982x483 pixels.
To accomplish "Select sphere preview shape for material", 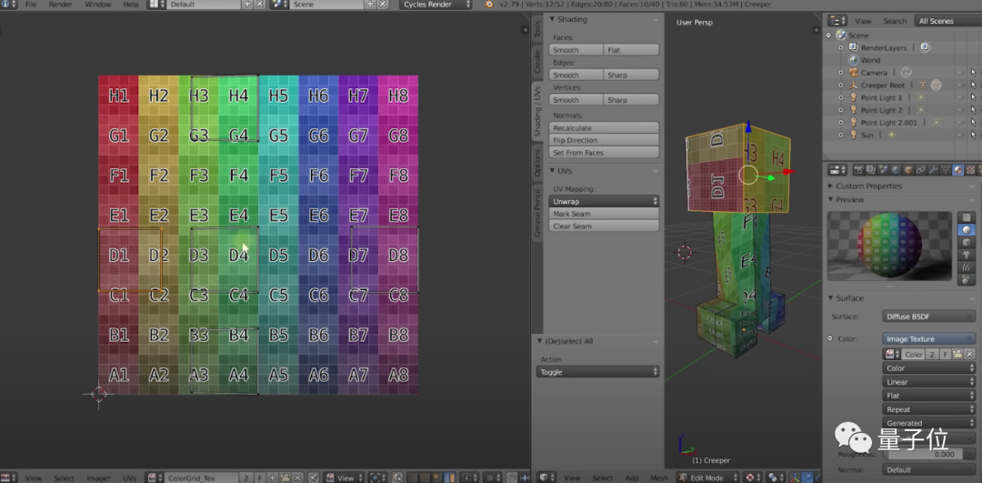I will 967,231.
